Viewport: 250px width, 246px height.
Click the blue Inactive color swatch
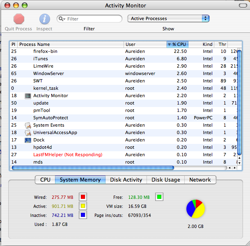pos(83,215)
